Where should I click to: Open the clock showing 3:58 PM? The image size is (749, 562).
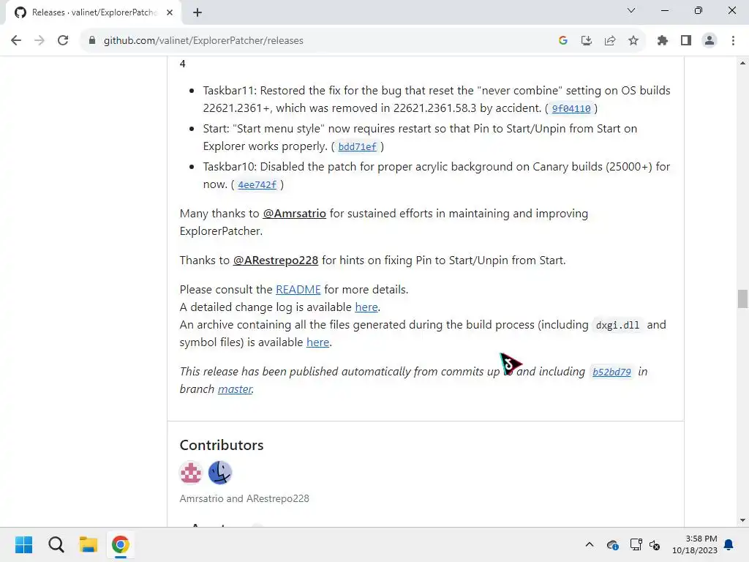point(695,544)
